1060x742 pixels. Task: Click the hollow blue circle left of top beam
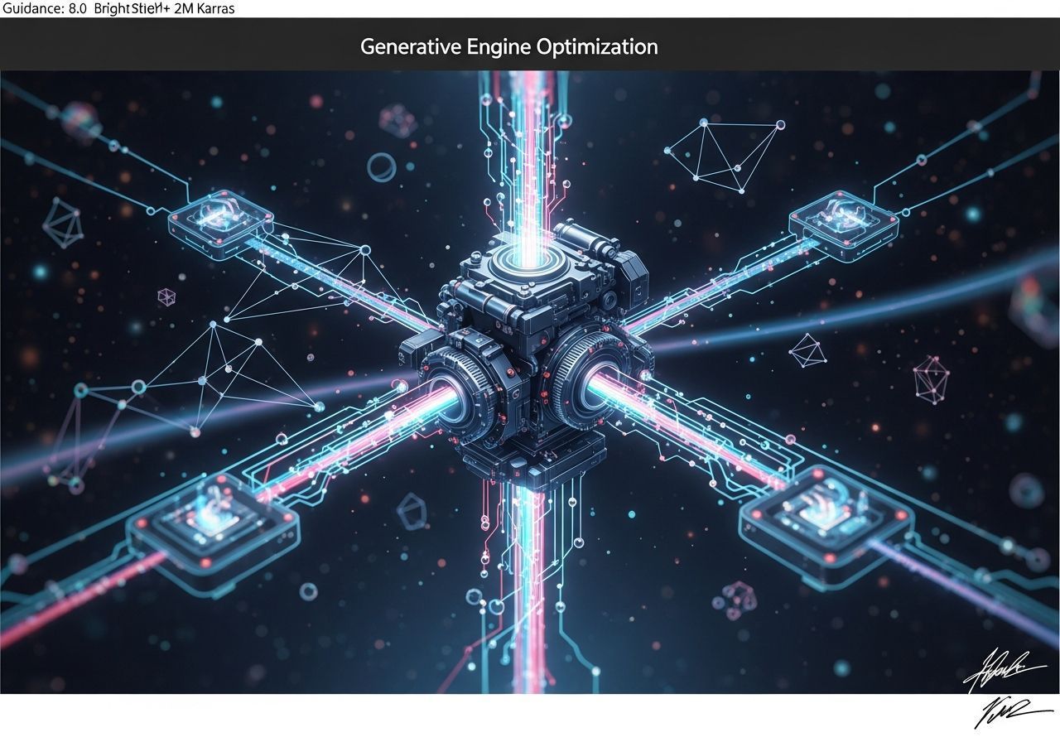coord(381,166)
